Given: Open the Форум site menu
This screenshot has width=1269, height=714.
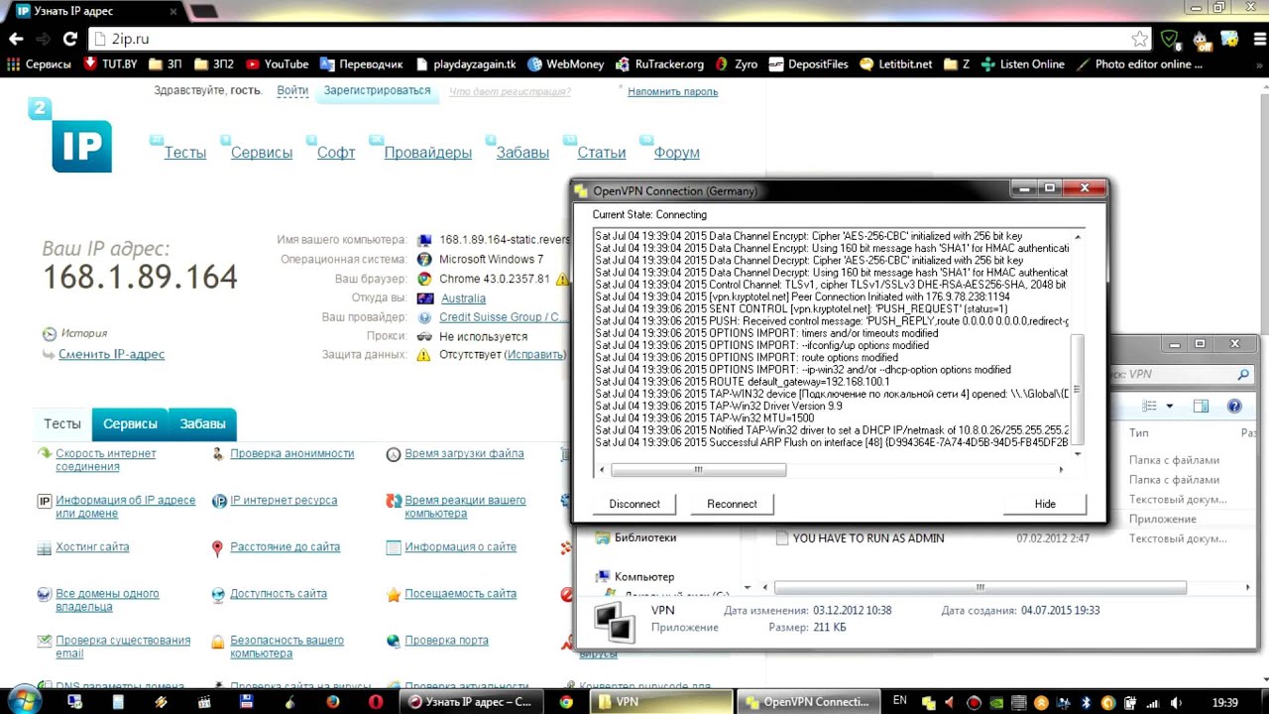Looking at the screenshot, I should [x=676, y=152].
